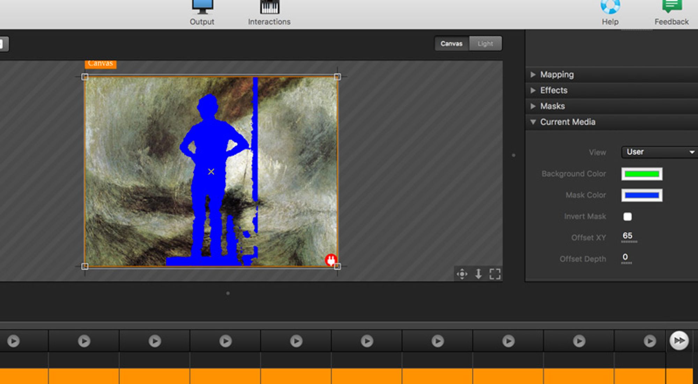Screen dimensions: 698x384
Task: Click the fast-forward timeline button
Action: tap(679, 340)
